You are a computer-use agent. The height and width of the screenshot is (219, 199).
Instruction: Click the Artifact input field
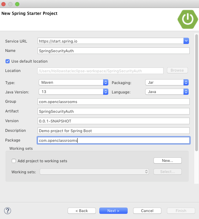113,111
